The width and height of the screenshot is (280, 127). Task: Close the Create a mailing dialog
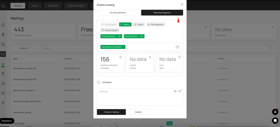click(x=182, y=5)
